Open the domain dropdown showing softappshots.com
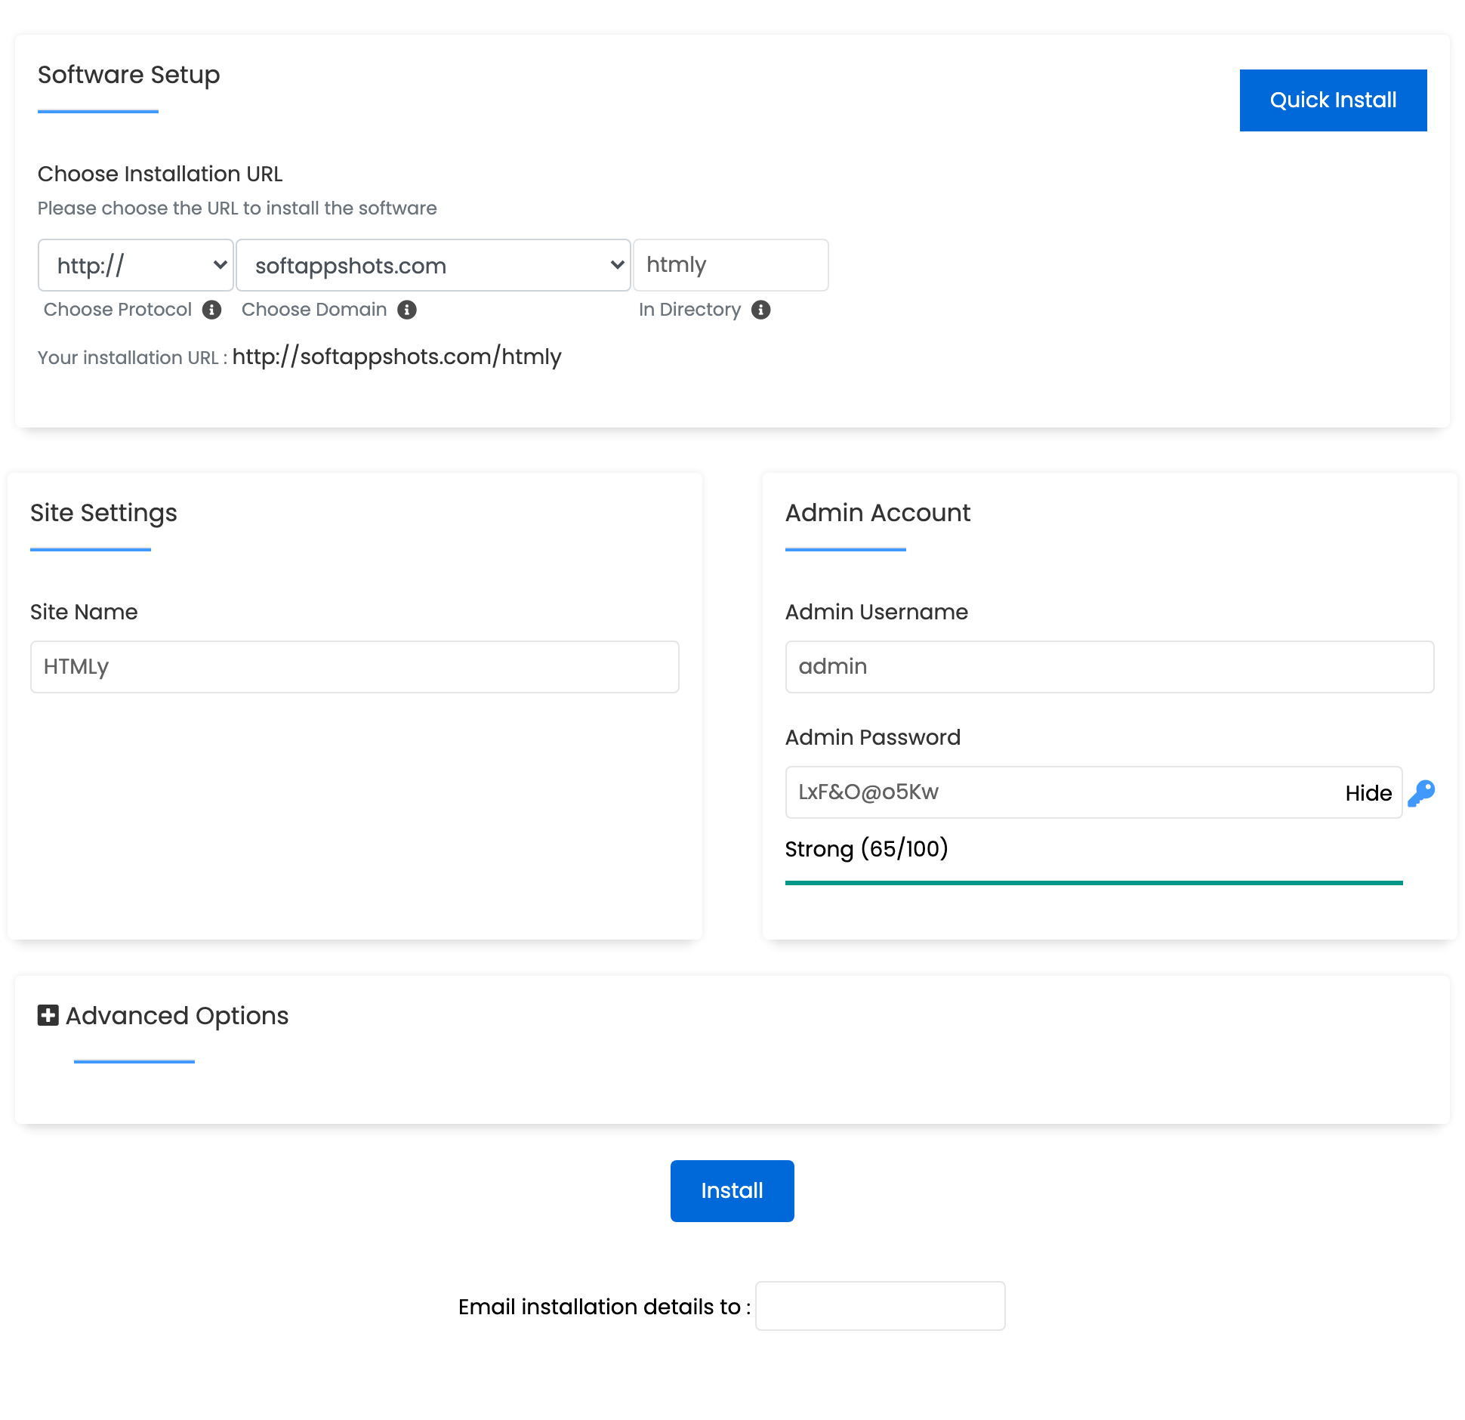1465x1420 pixels. click(x=432, y=265)
